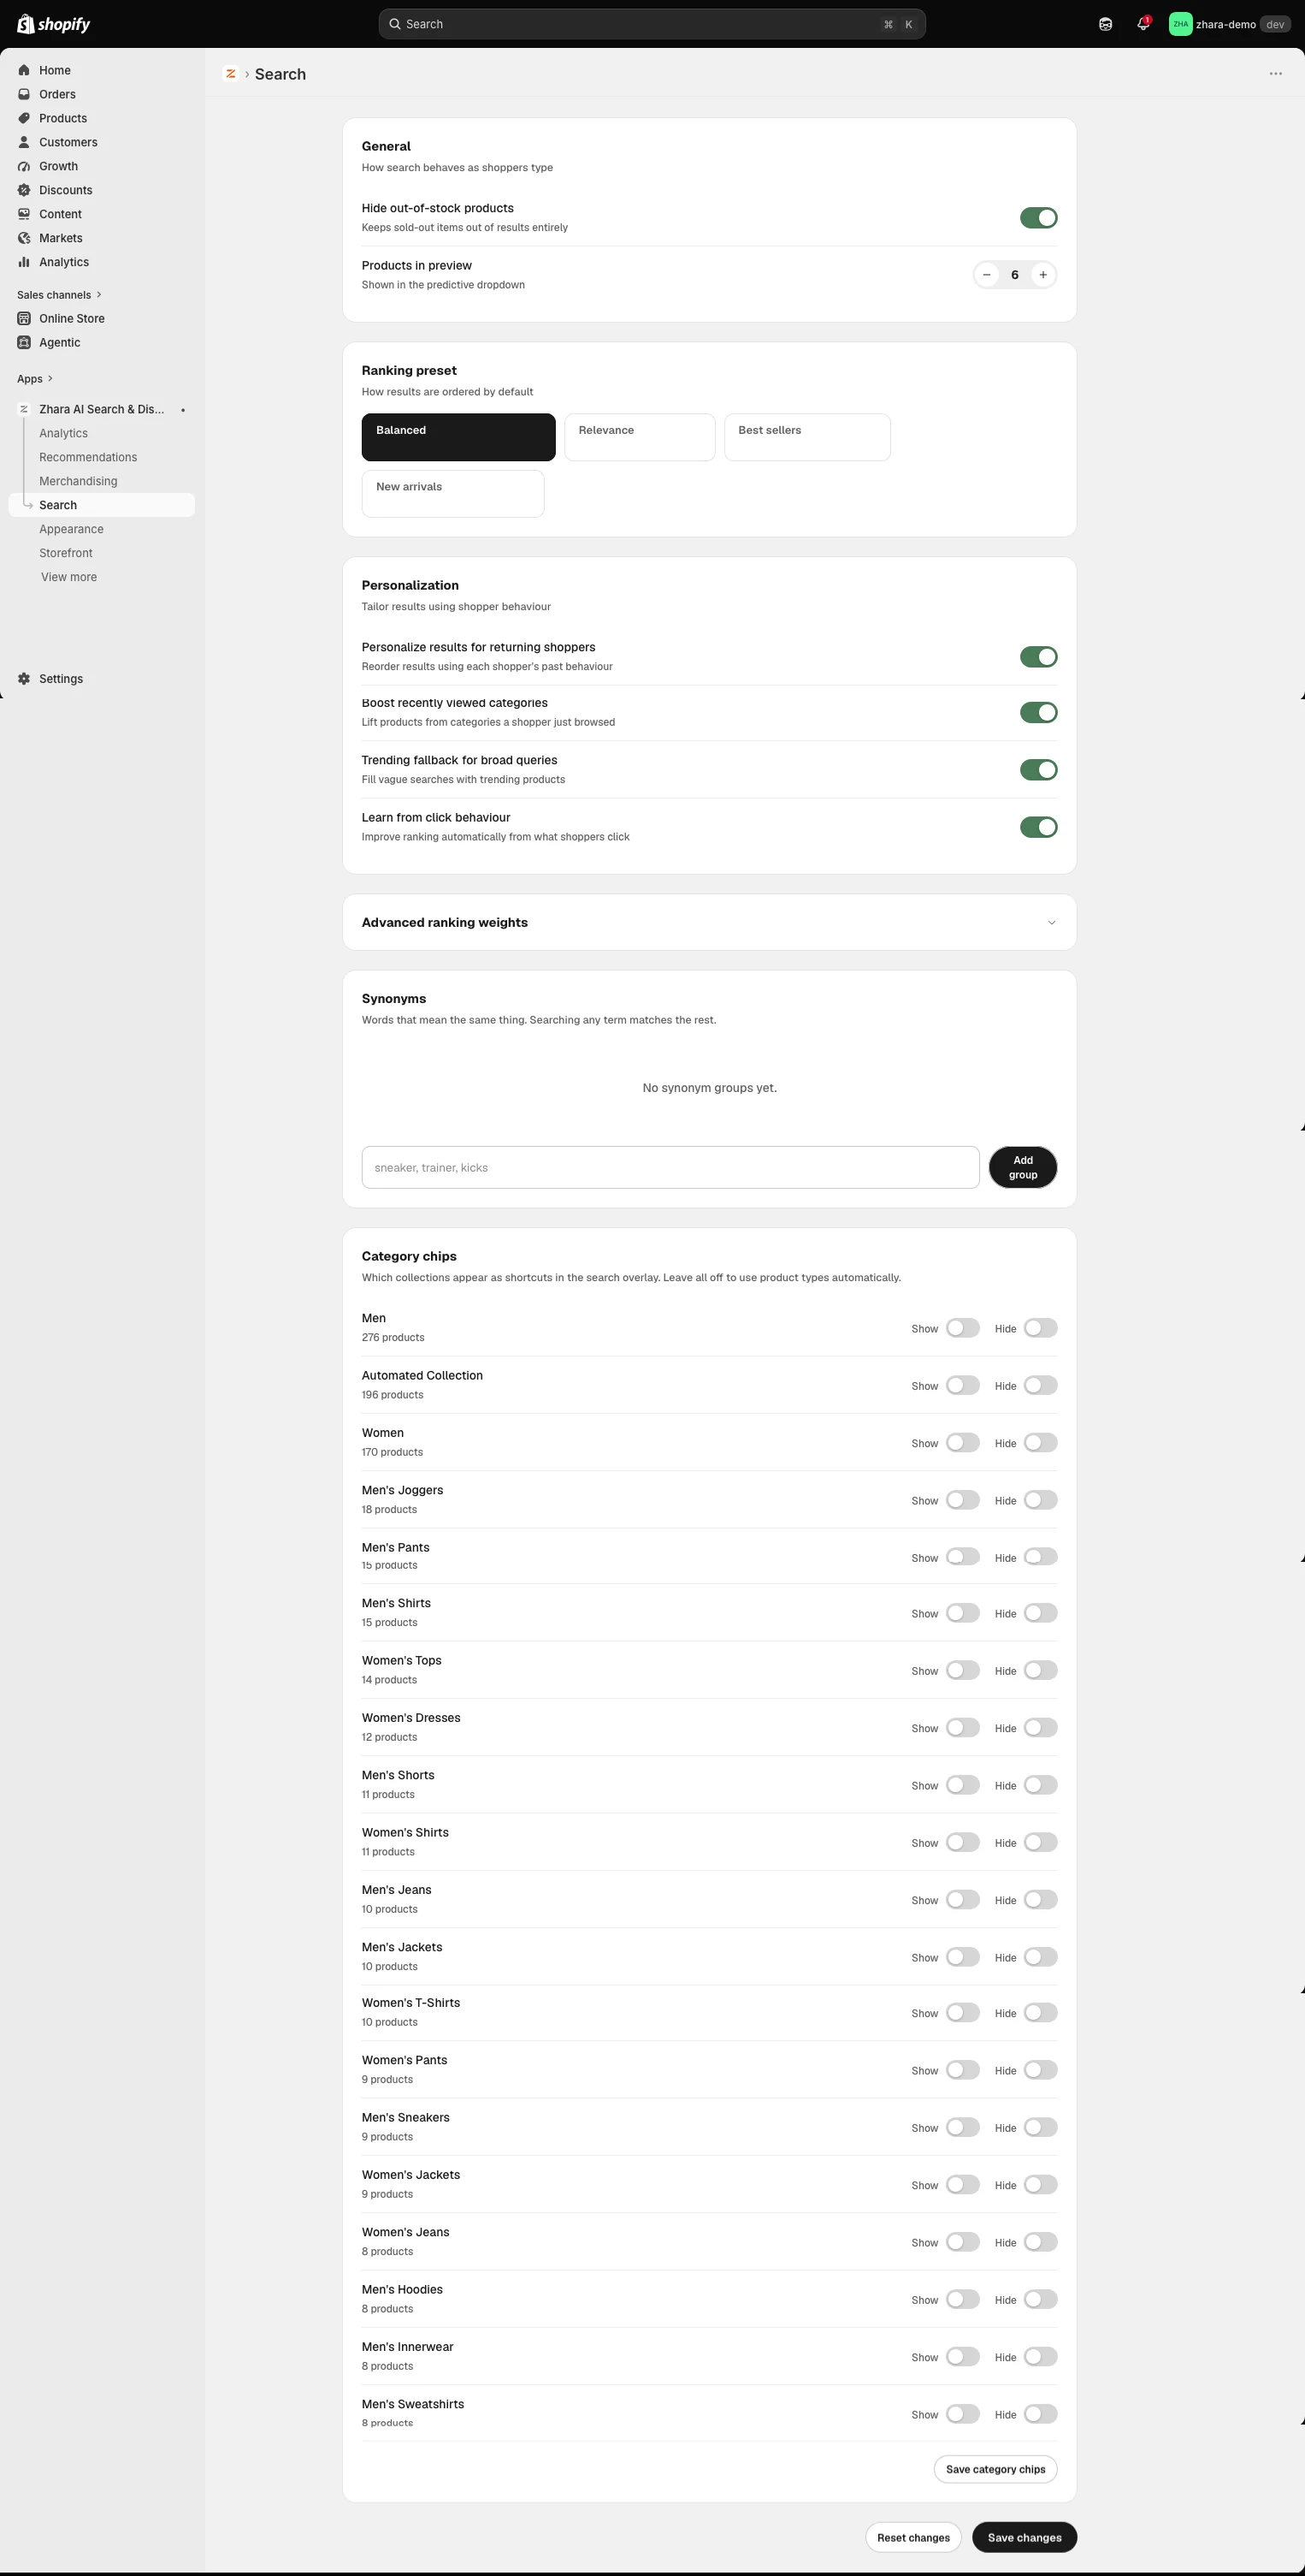Open Merchandising in app submenu
This screenshot has width=1305, height=2576.
[x=78, y=481]
